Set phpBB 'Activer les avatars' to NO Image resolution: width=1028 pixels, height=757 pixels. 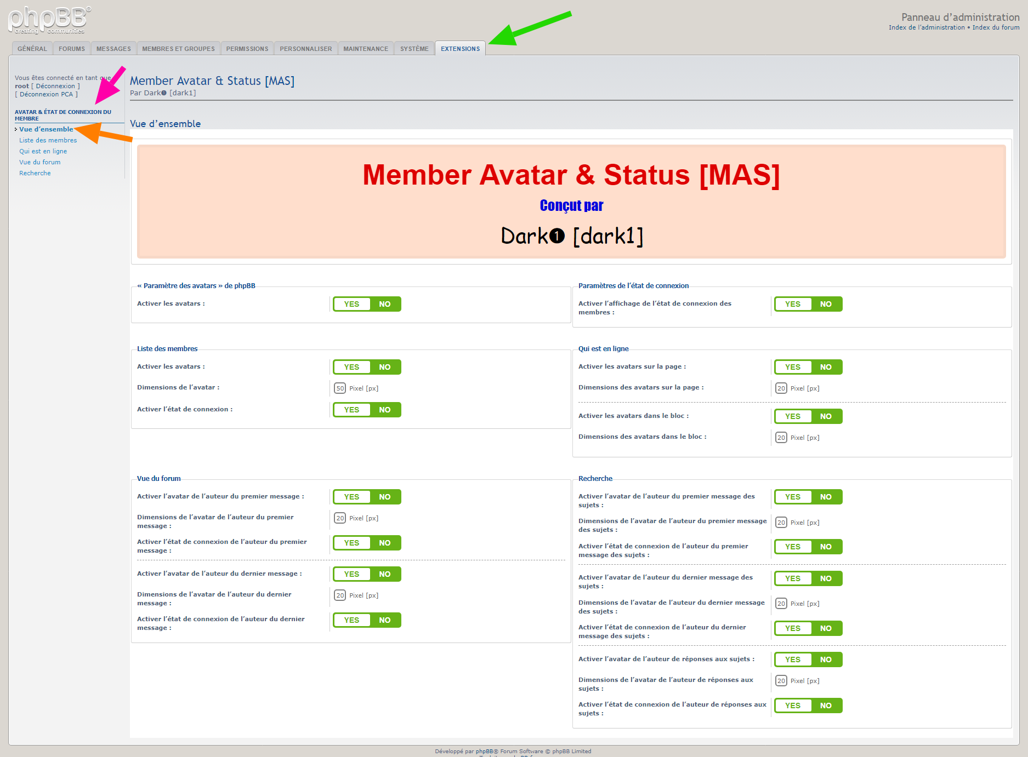point(385,304)
